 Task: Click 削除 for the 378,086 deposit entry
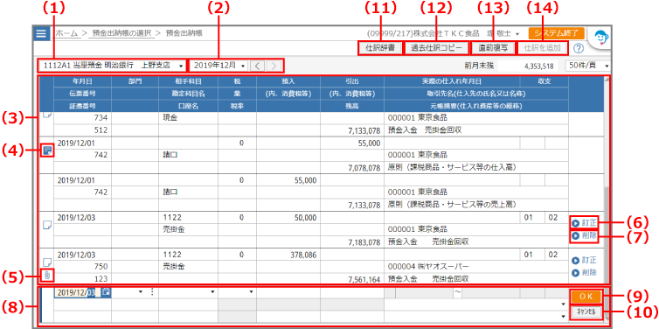[x=584, y=272]
